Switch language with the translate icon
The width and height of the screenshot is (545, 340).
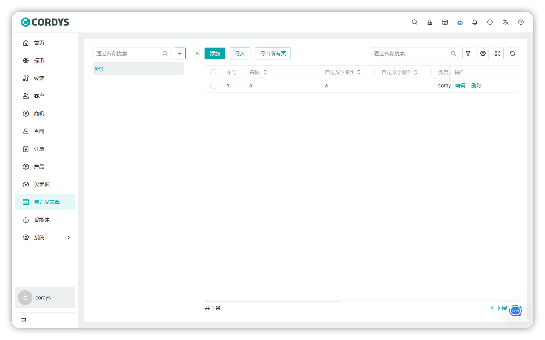pos(505,22)
